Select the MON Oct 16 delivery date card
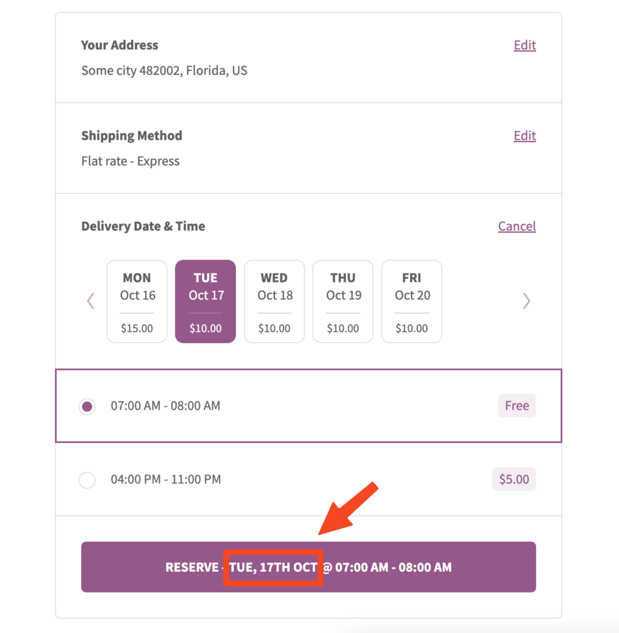Viewport: 619px width, 633px height. (x=137, y=301)
